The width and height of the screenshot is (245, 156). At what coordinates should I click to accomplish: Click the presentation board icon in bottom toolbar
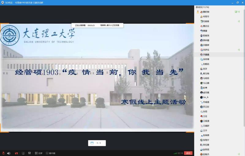click(29, 153)
